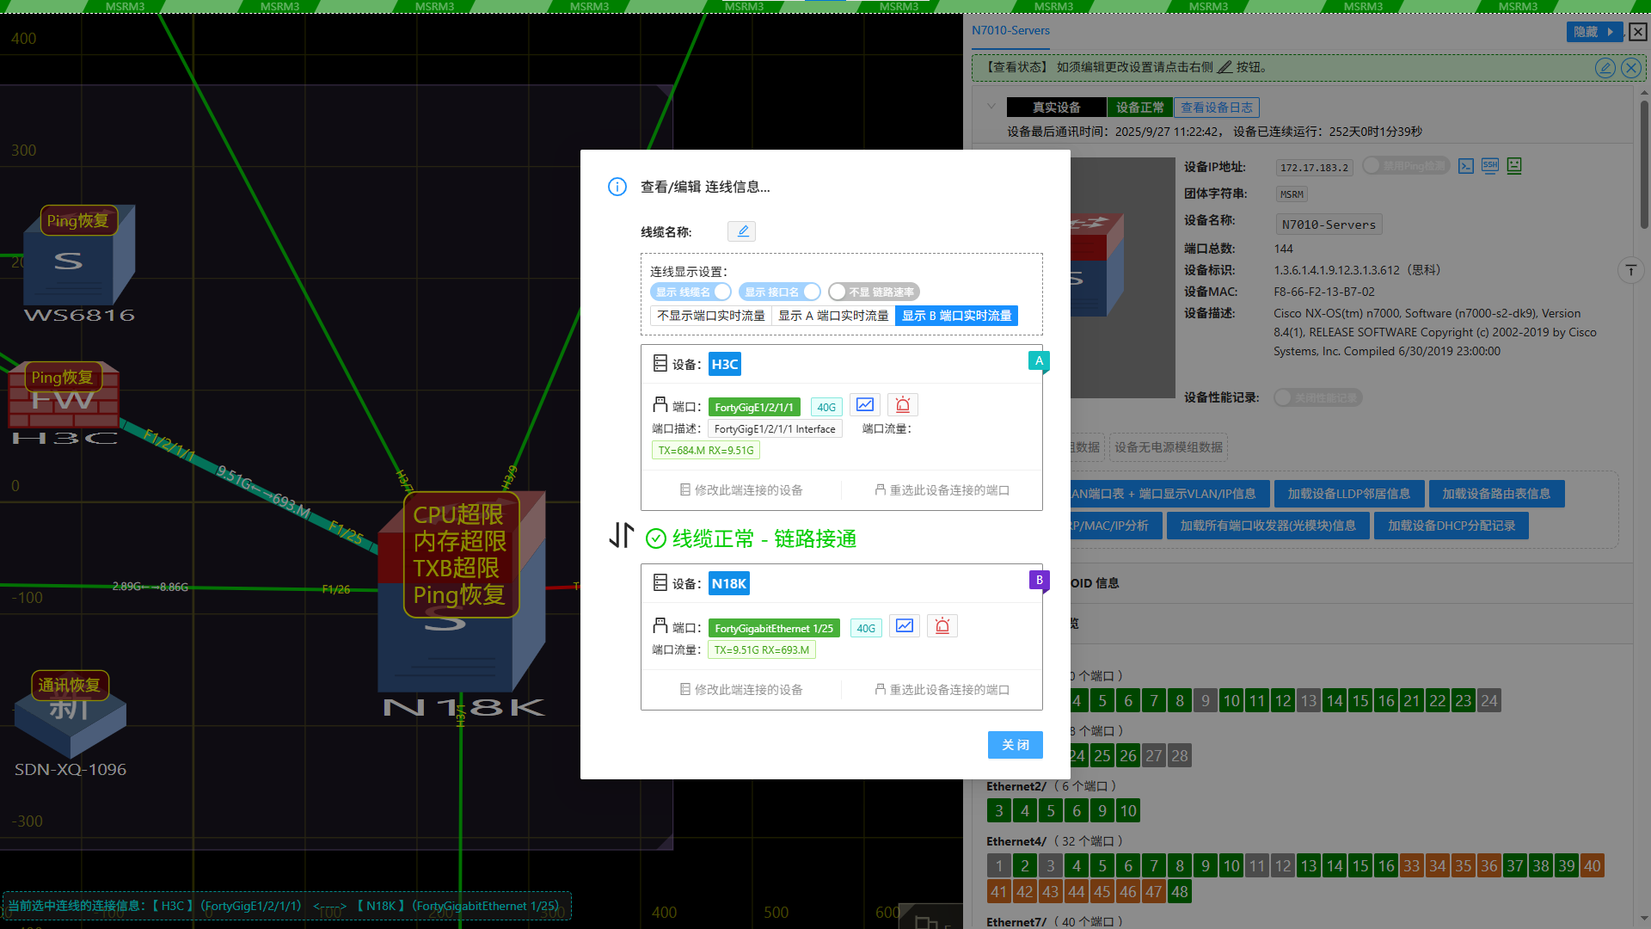1651x929 pixels.
Task: Collapse the device info section chevron
Action: (x=991, y=107)
